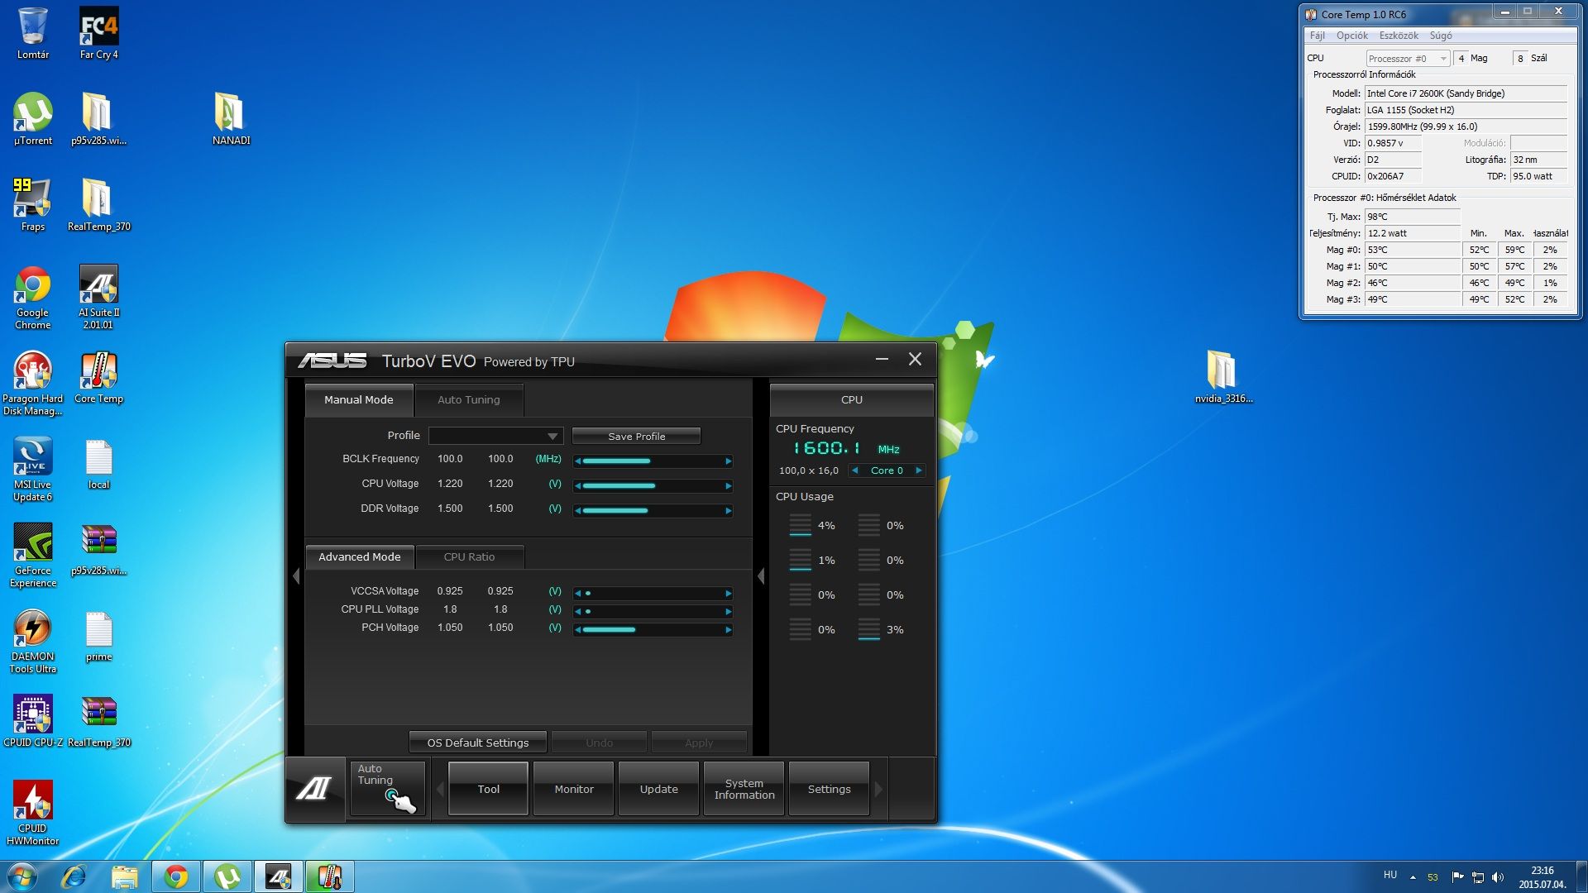Adjust the VCCSA Voltage slider

click(x=653, y=594)
